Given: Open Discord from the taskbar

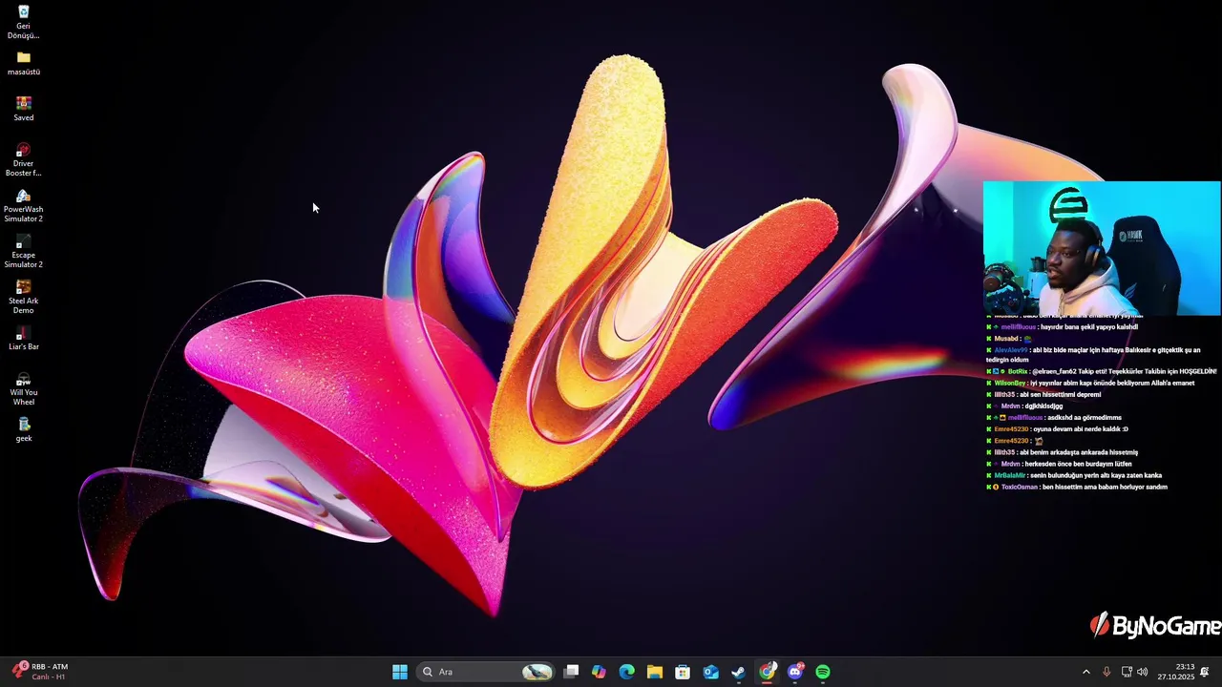Looking at the screenshot, I should 795,672.
